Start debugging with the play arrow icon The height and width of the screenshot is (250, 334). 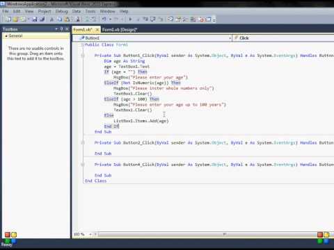coord(130,19)
